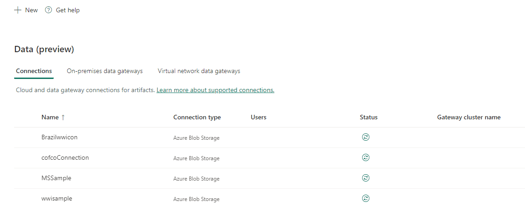Click the Users column header
This screenshot has width=525, height=206.
click(x=258, y=117)
